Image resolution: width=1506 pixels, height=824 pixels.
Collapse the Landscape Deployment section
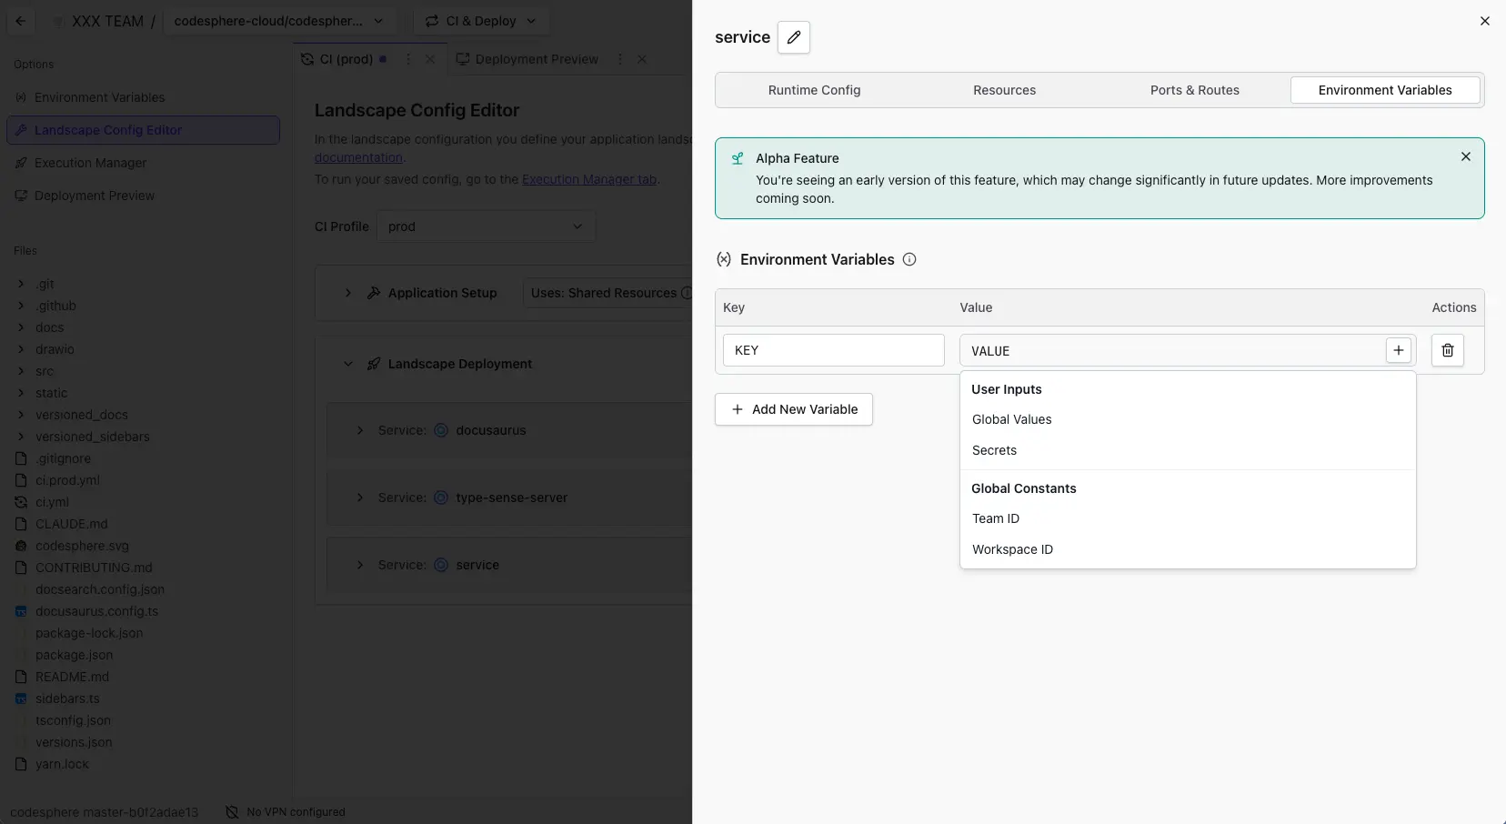pos(348,364)
